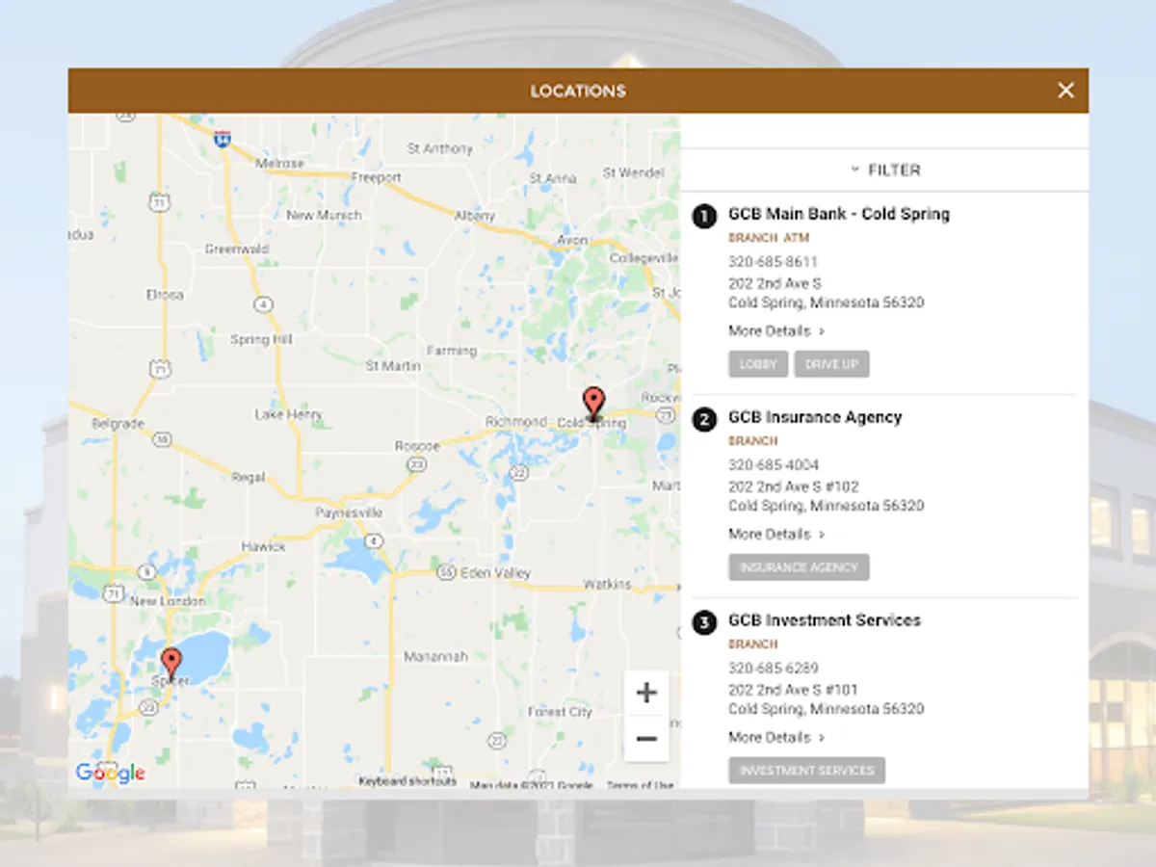Click the Manannah label on map
1156x867 pixels.
click(435, 657)
